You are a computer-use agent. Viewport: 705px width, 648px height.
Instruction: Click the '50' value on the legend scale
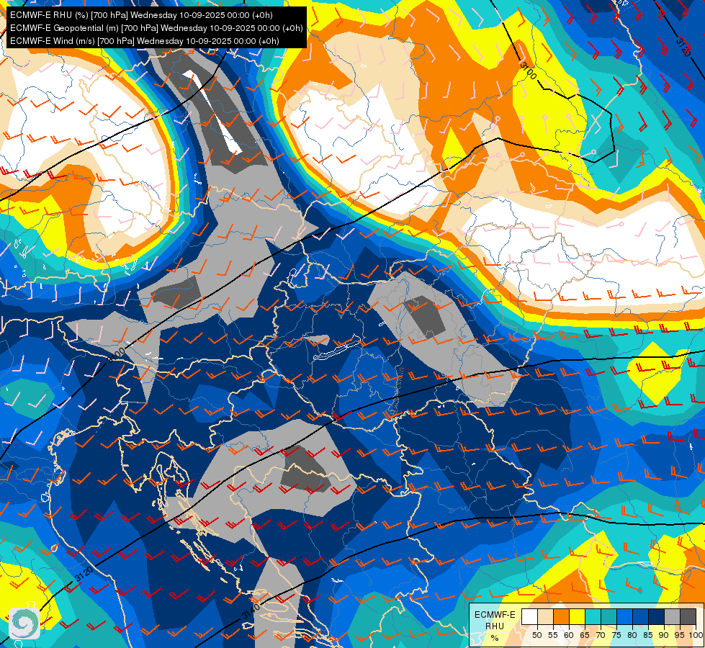tap(536, 635)
